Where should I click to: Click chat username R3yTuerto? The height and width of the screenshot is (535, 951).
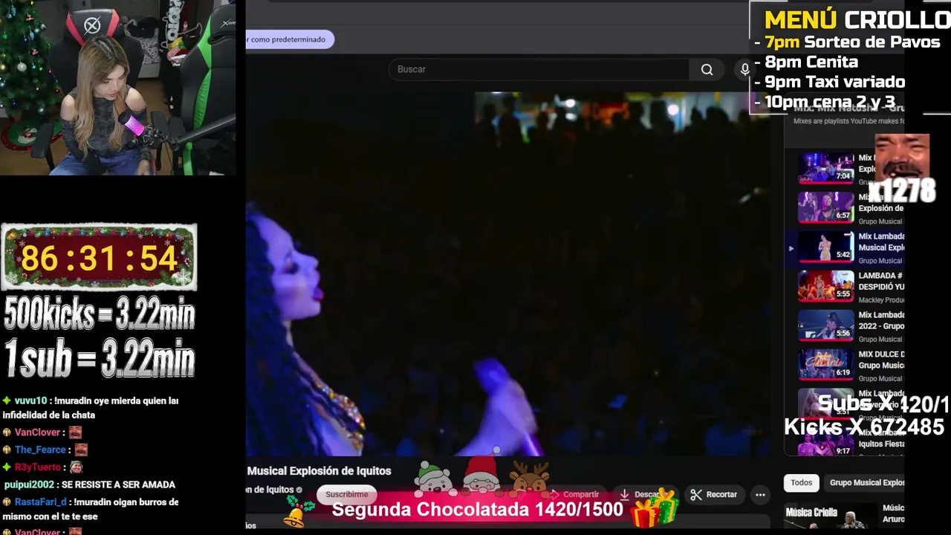click(38, 467)
